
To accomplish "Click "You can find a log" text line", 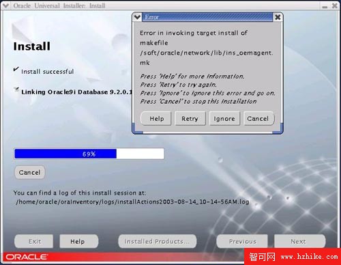I will (80, 193).
